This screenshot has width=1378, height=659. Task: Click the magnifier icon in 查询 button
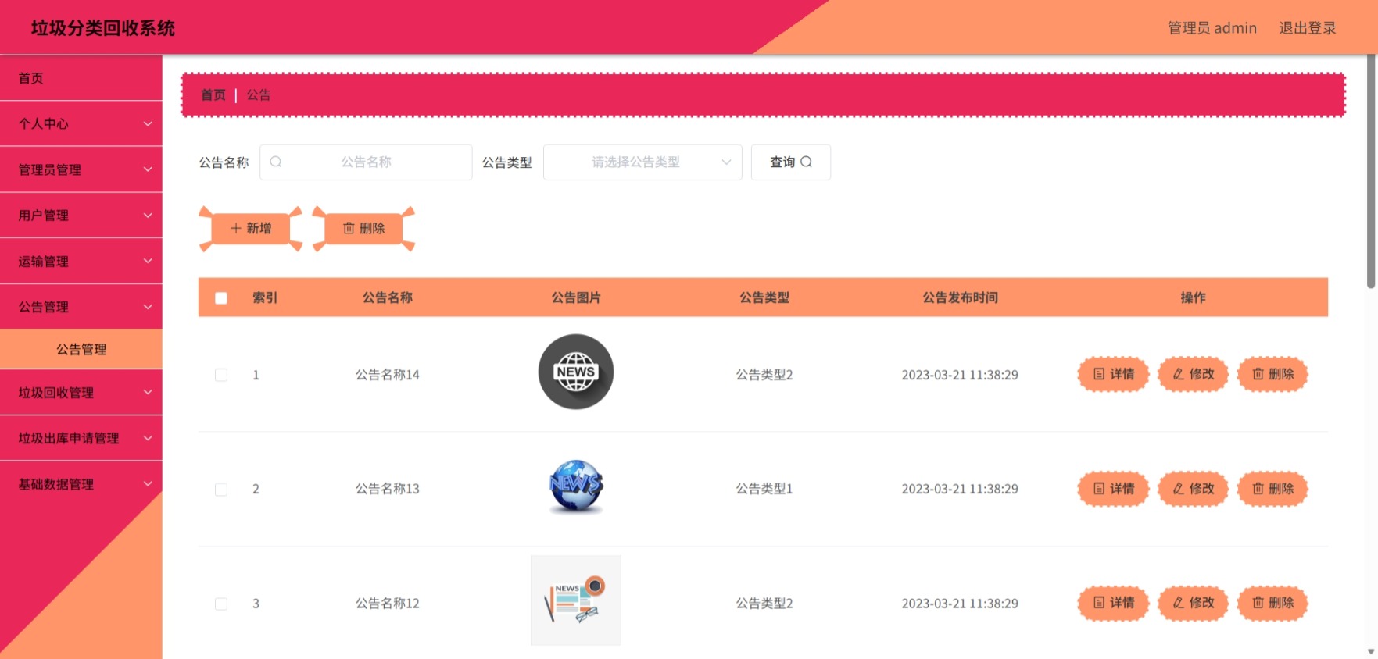point(806,162)
